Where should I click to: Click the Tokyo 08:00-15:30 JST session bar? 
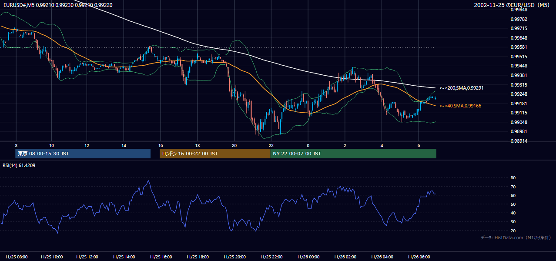pyautogui.click(x=83, y=154)
